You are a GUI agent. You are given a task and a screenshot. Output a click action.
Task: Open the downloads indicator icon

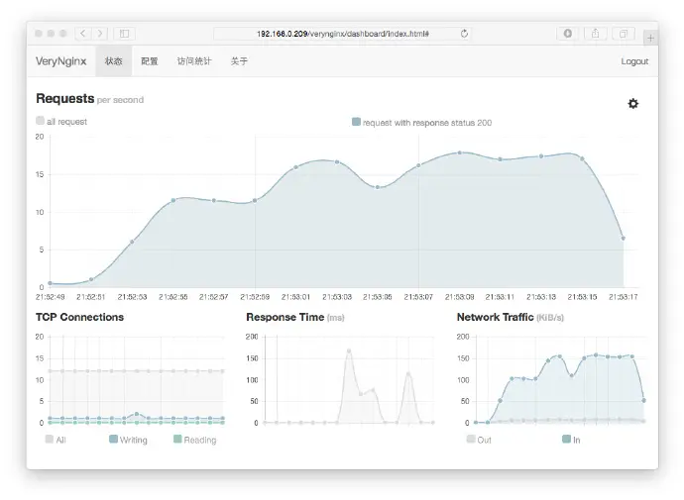tap(568, 33)
